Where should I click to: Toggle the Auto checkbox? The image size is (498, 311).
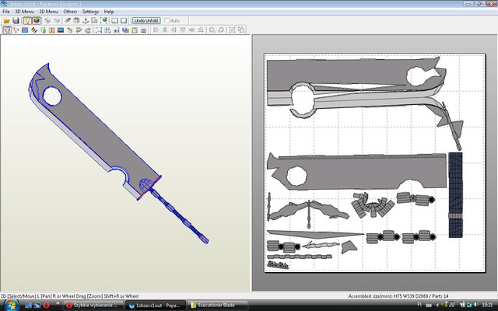pos(168,20)
